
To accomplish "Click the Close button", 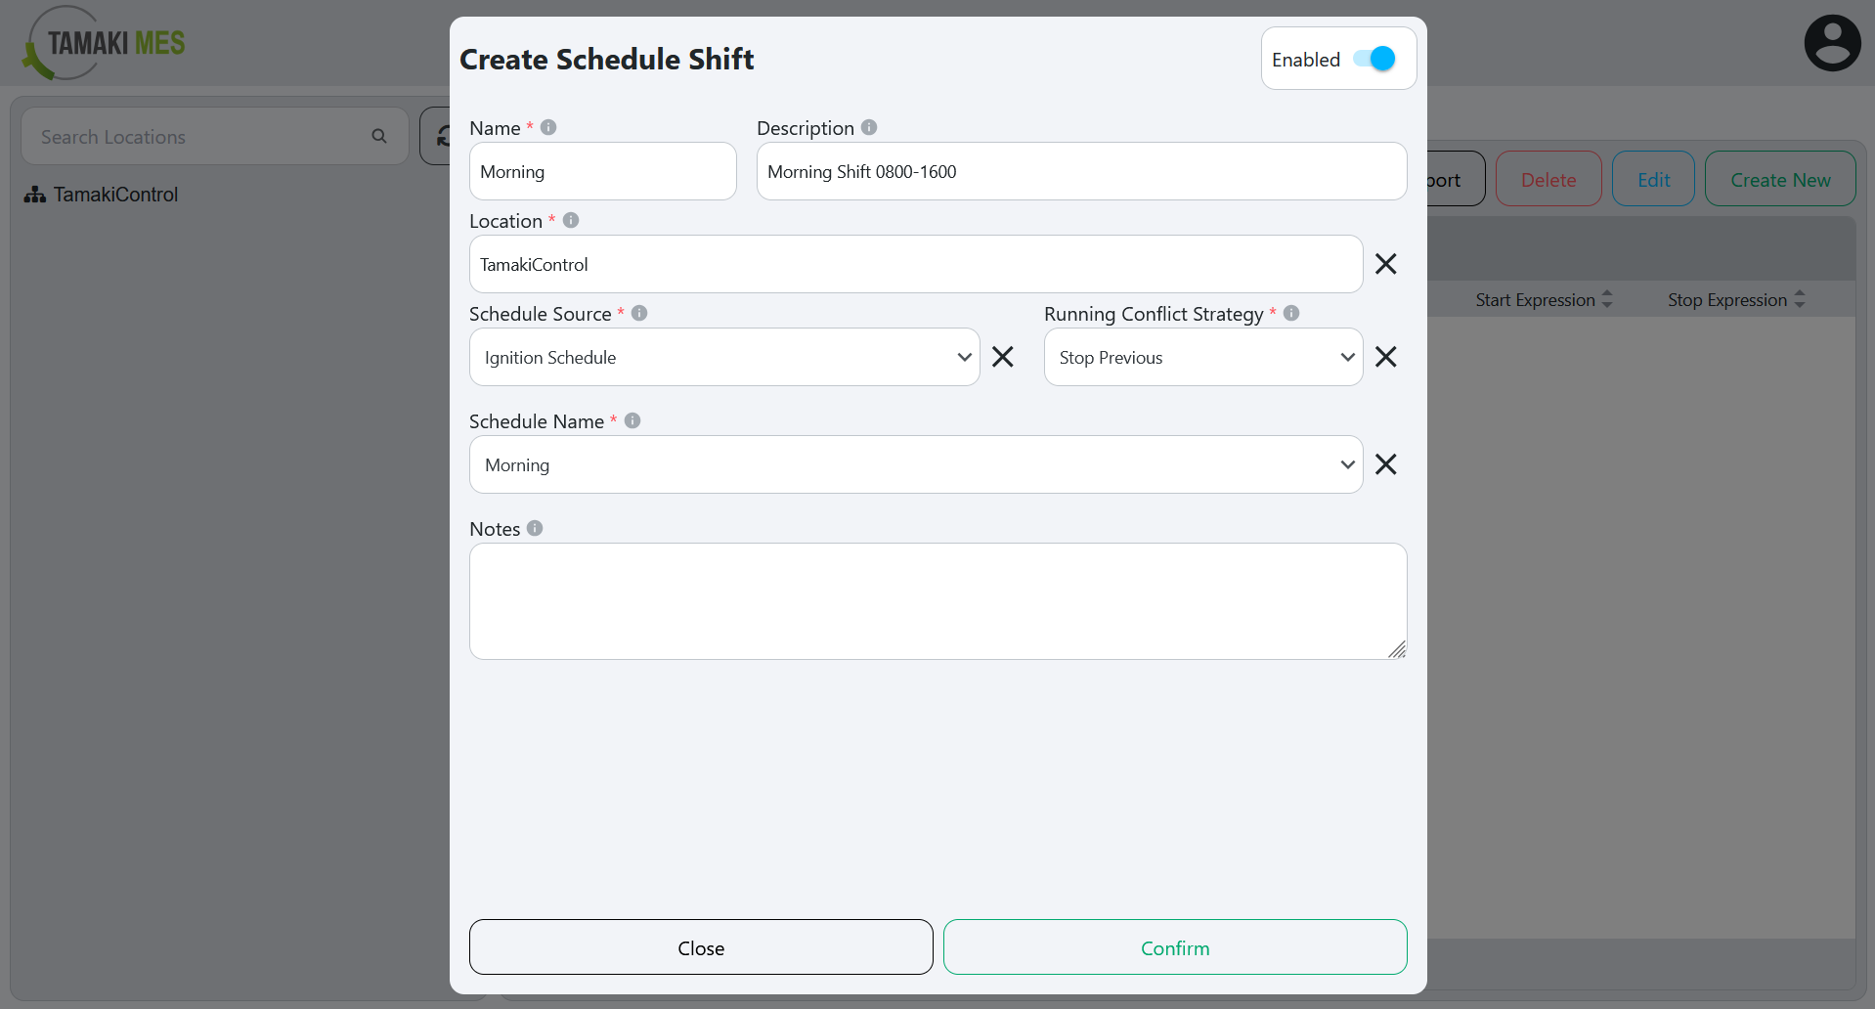I will click(x=700, y=947).
